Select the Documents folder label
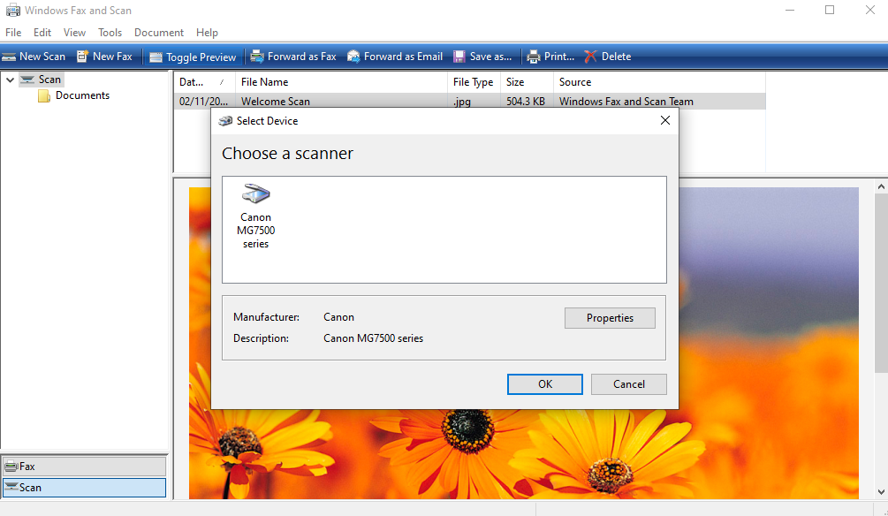The image size is (888, 516). 83,95
